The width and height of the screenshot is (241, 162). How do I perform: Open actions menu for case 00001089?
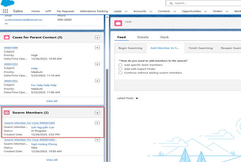tap(97, 47)
